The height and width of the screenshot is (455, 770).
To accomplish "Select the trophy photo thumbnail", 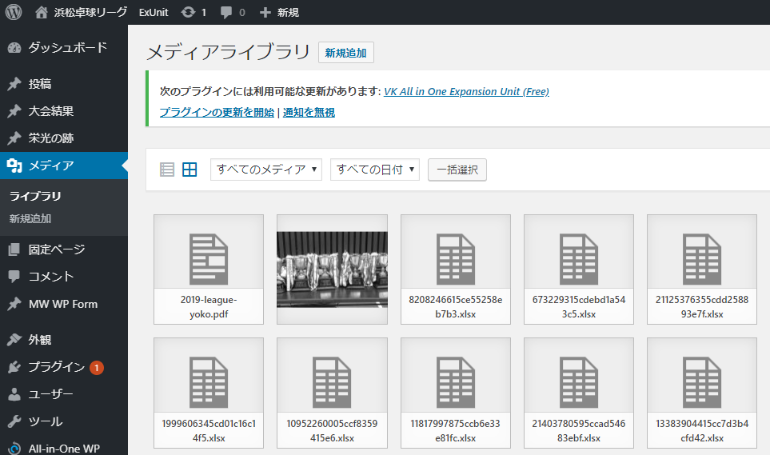I will [332, 269].
